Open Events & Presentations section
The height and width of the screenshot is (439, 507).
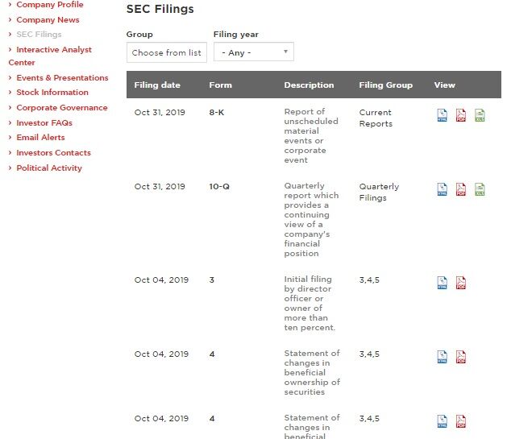pyautogui.click(x=62, y=78)
